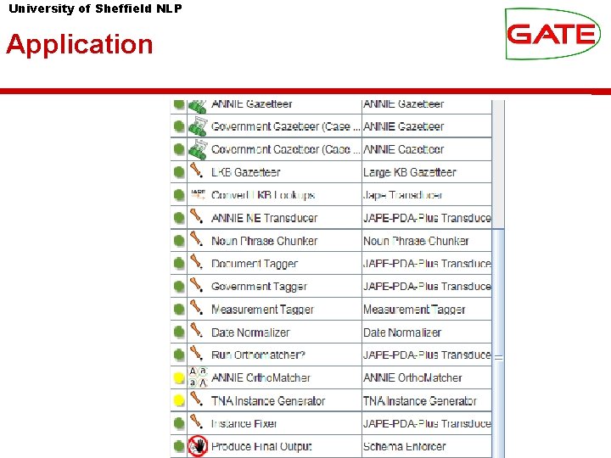Click the LKB Gazetteer row icon

pyautogui.click(x=196, y=171)
